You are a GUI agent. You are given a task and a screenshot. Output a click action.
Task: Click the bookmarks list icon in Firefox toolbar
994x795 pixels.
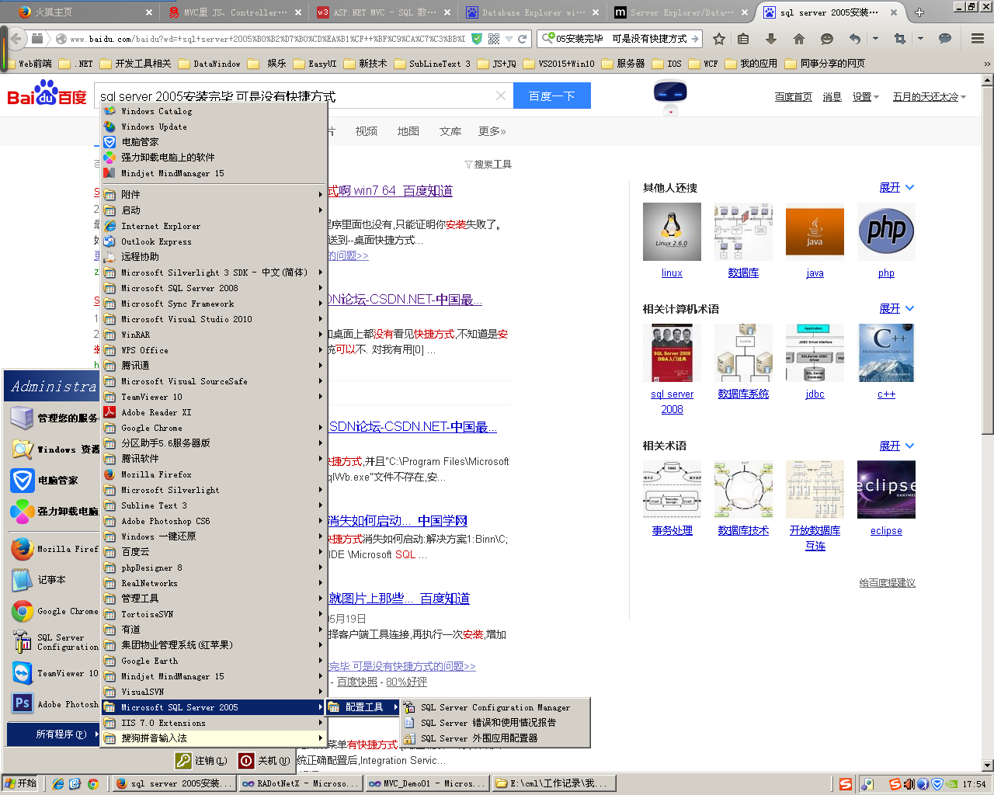pyautogui.click(x=743, y=38)
